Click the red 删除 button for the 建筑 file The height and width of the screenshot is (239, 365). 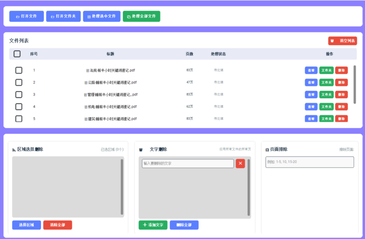point(341,119)
